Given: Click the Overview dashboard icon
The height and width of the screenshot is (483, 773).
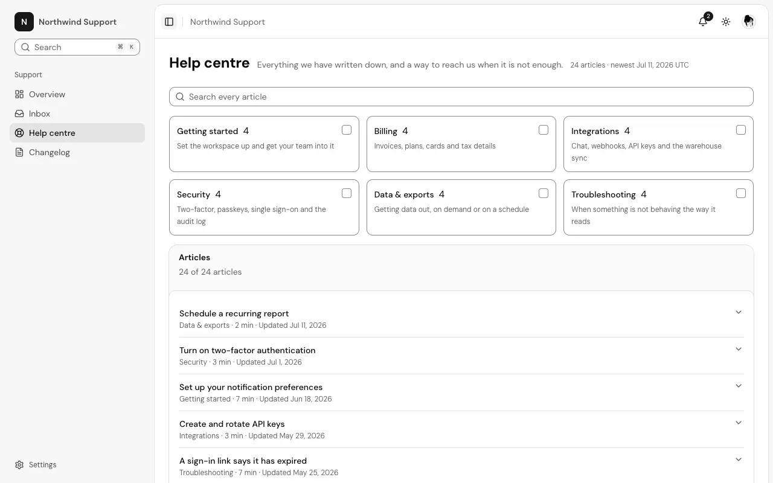Looking at the screenshot, I should [19, 94].
